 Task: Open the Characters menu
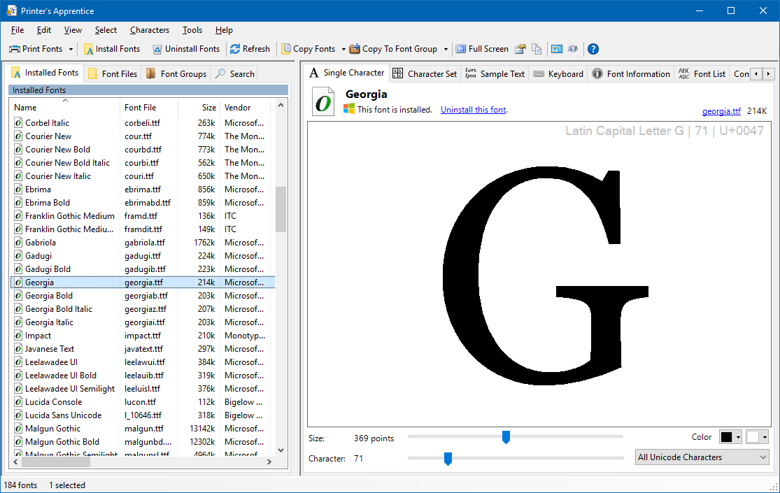pos(150,30)
